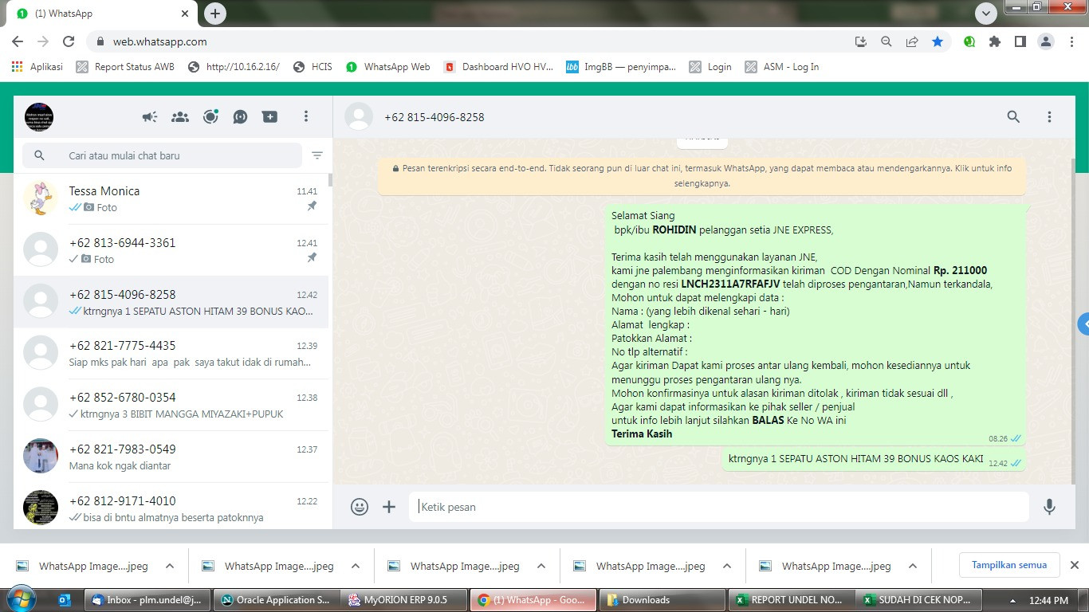Viewport: 1089px width, 612px height.
Task: Open the zoom level icon in address bar
Action: [886, 41]
